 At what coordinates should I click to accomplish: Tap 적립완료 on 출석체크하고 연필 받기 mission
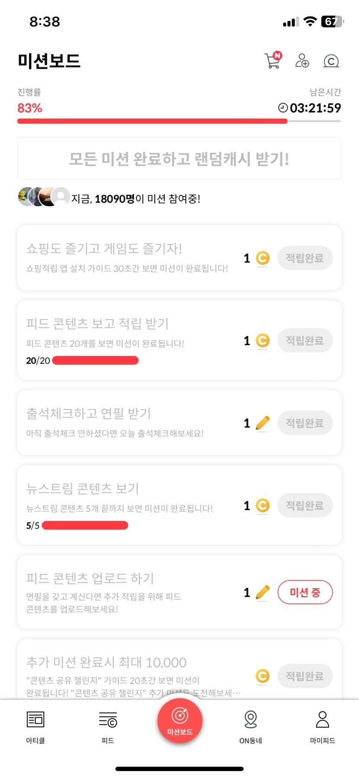305,423
